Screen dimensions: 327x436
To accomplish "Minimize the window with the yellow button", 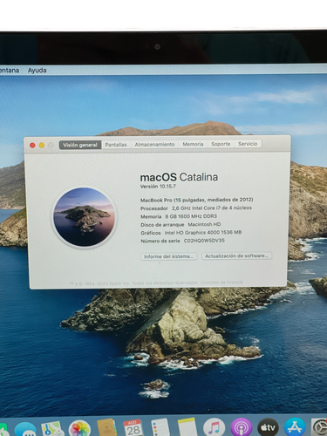I will pos(42,145).
